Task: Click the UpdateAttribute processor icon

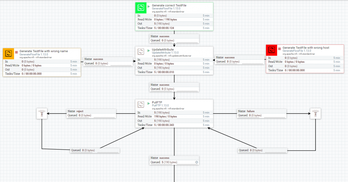Action: 141,52
